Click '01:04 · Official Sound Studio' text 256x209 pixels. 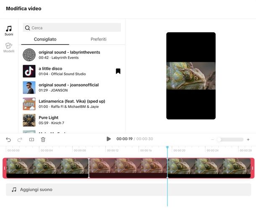tap(62, 74)
